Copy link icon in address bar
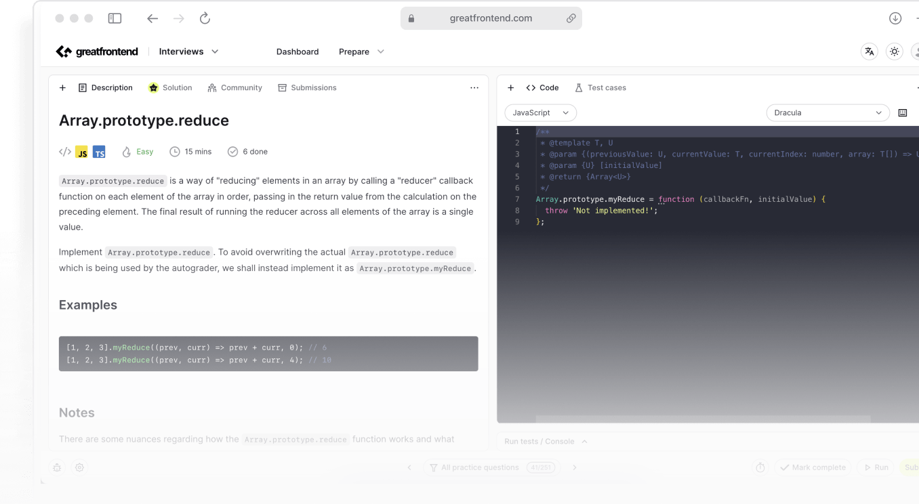Screen dimensions: 919x504 571,18
